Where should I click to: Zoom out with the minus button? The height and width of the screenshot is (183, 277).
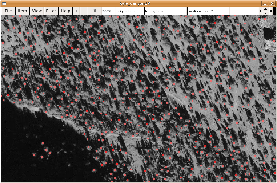(x=83, y=11)
